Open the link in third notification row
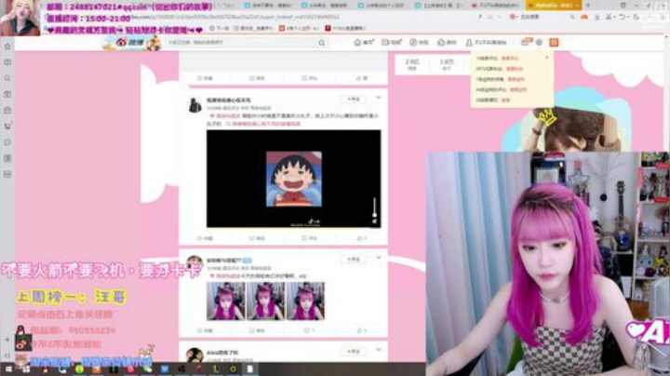Image resolution: width=670 pixels, height=376 pixels. (x=516, y=79)
